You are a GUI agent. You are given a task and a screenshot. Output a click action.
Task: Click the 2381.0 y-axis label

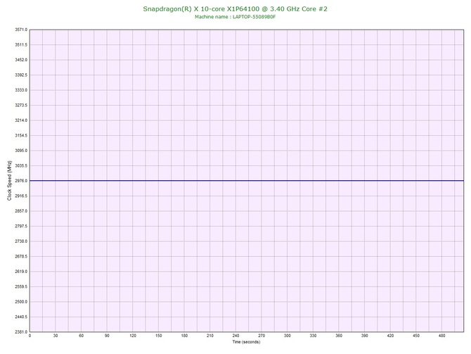pyautogui.click(x=21, y=332)
